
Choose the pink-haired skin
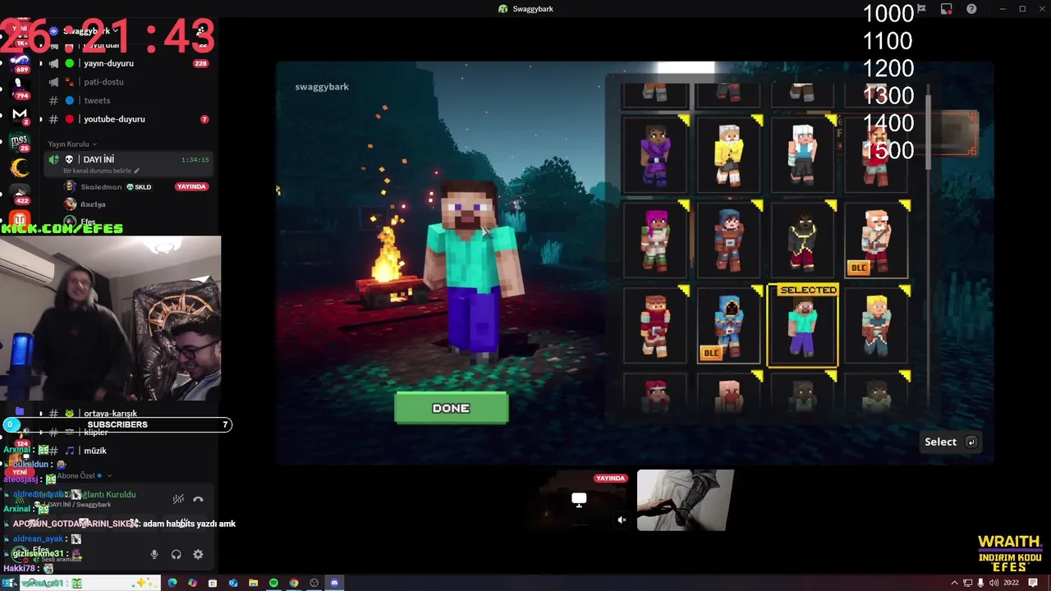click(655, 240)
